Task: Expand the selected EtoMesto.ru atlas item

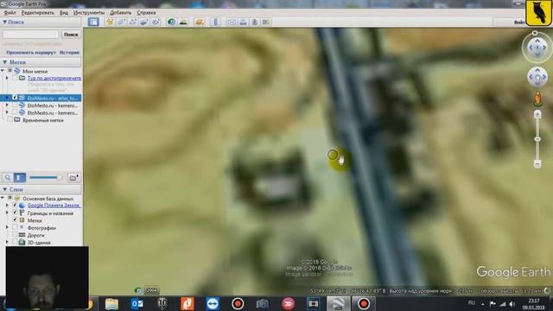Action: 7,98
